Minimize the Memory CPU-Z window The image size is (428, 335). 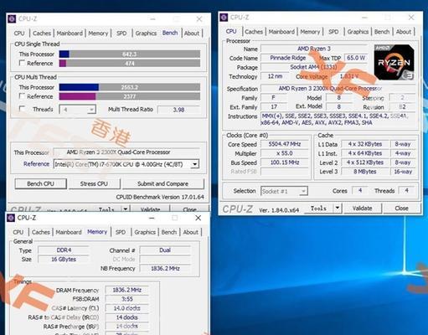(x=152, y=218)
